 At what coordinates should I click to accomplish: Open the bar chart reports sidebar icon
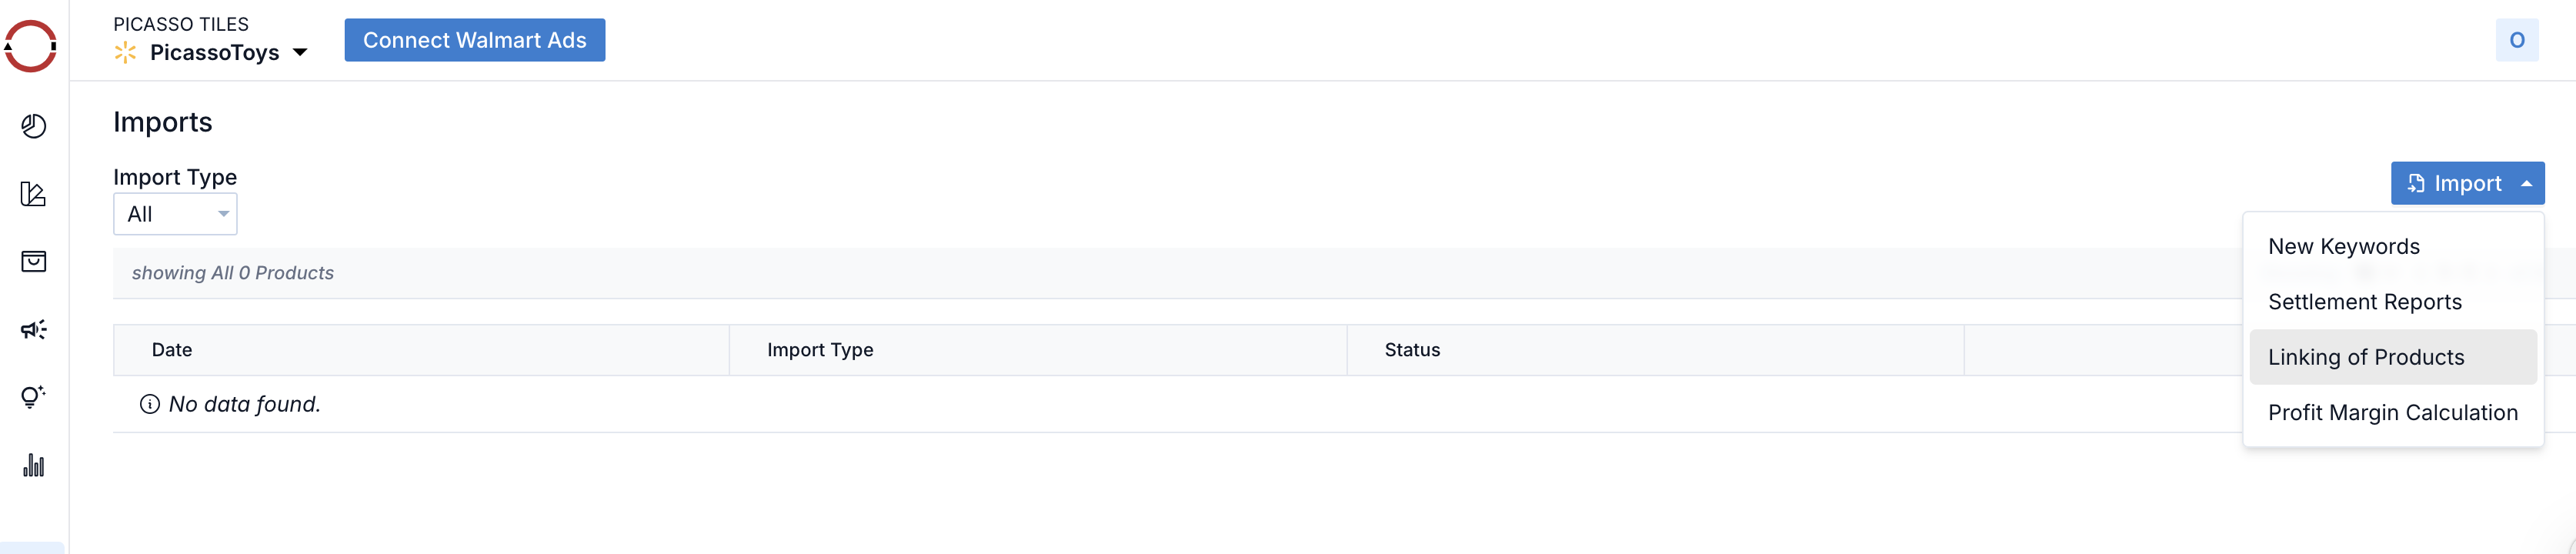[33, 465]
